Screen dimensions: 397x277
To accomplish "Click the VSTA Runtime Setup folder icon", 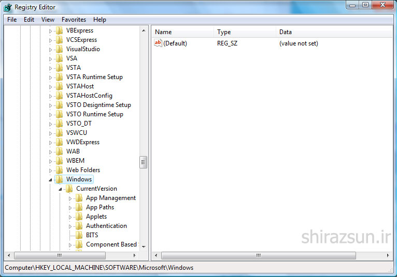I will point(60,77).
